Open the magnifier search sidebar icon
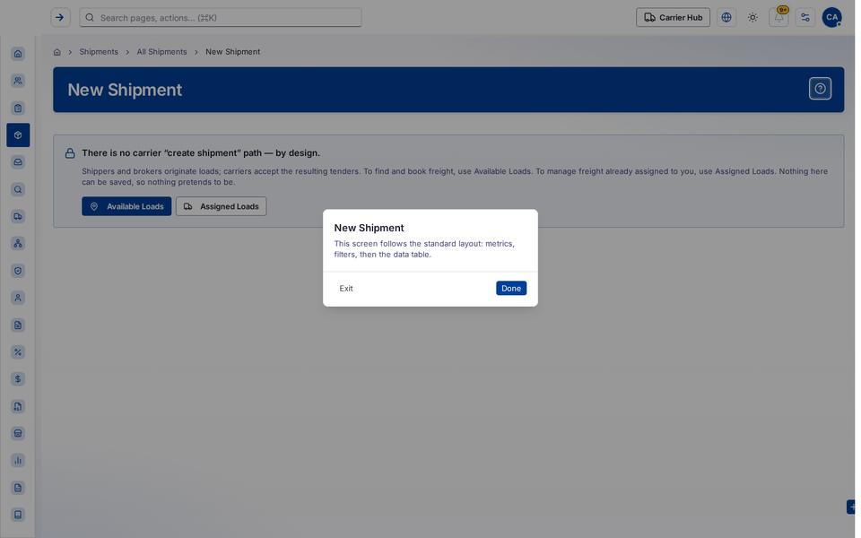The height and width of the screenshot is (538, 861). tap(18, 189)
